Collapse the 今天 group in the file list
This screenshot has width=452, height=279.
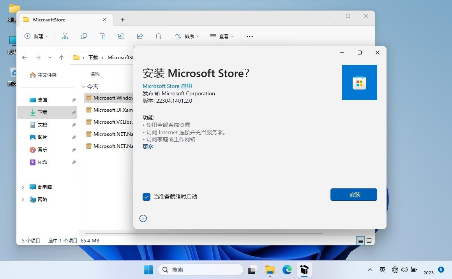tap(83, 86)
